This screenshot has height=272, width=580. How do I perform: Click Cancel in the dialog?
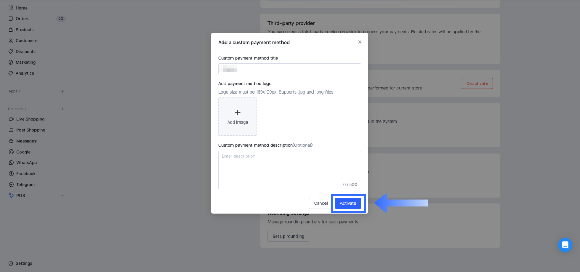(320, 203)
